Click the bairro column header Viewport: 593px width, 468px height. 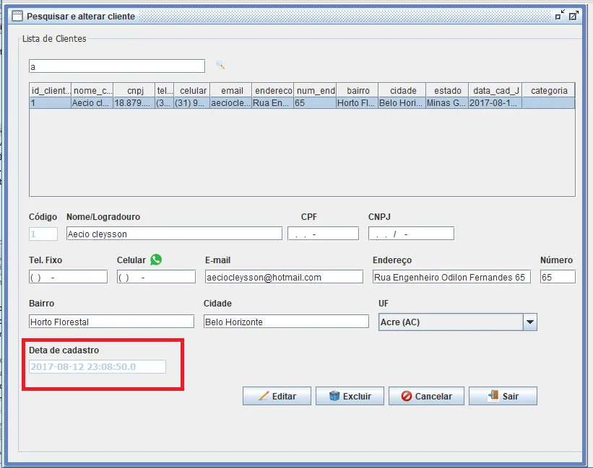pos(358,91)
